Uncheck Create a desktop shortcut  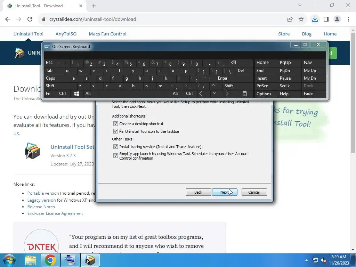115,124
